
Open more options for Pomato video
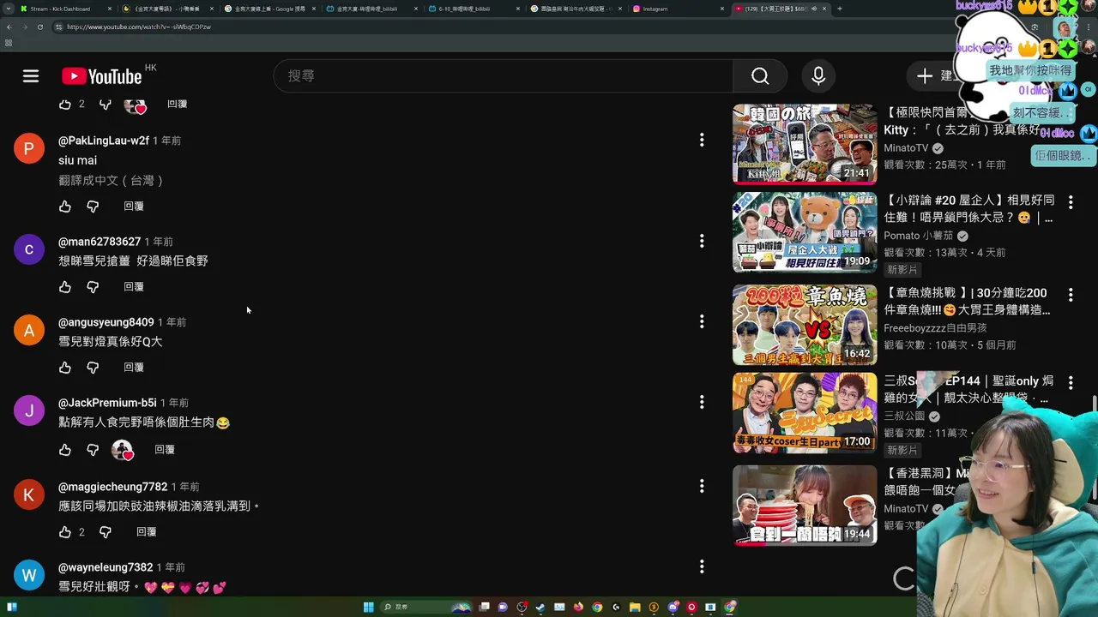[x=1071, y=202]
